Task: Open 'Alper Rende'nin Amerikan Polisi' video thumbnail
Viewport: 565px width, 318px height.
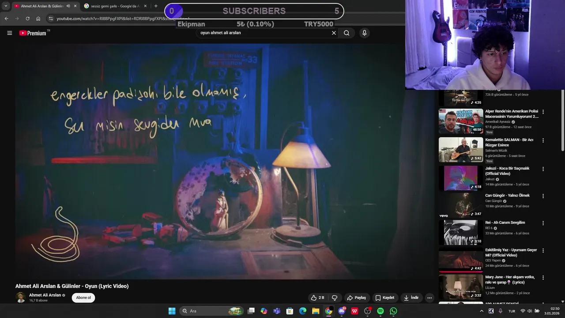Action: coord(461,121)
